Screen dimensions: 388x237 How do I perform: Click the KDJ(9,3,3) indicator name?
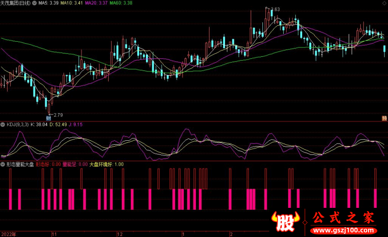[x=17, y=124]
